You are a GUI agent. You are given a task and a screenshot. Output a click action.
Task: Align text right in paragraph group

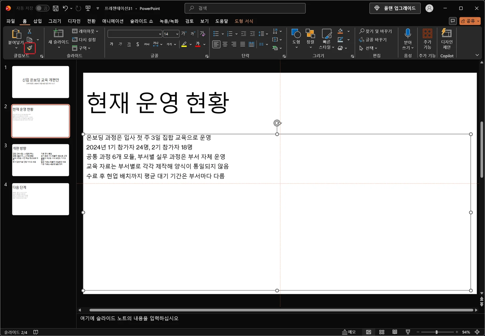pos(234,44)
